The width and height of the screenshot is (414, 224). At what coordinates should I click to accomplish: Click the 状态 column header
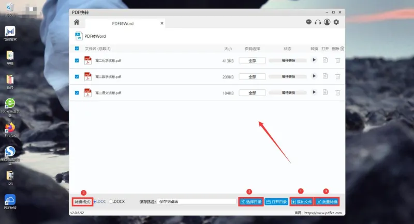click(x=287, y=49)
